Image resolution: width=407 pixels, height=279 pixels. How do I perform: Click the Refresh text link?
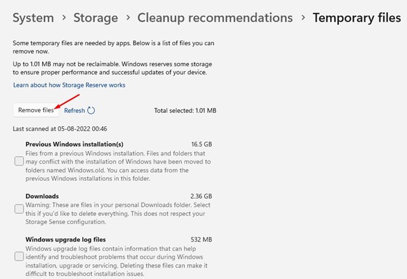point(74,110)
